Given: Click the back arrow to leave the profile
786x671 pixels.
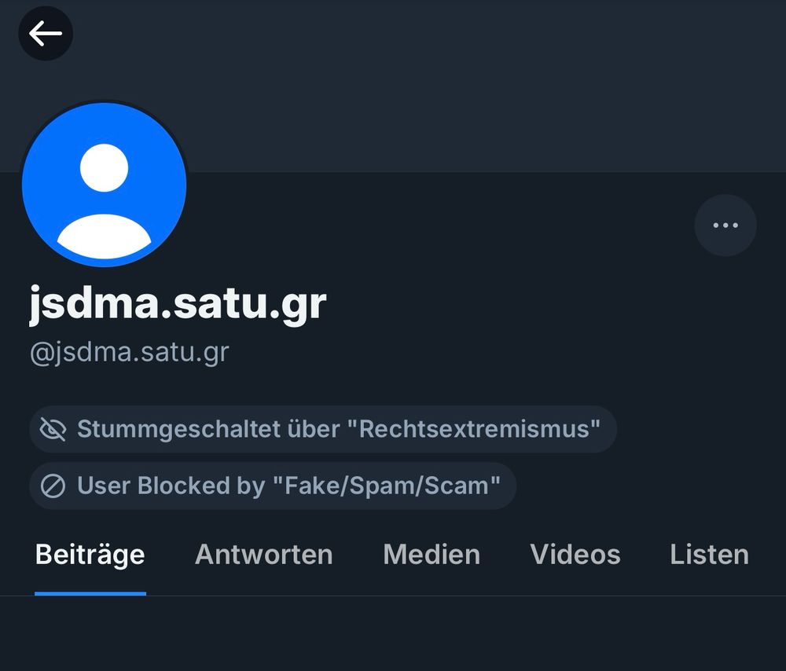Looking at the screenshot, I should [x=46, y=33].
